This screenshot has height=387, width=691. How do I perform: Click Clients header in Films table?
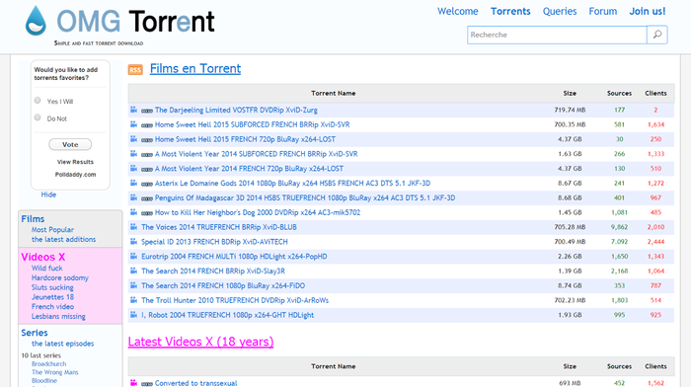[x=655, y=93]
